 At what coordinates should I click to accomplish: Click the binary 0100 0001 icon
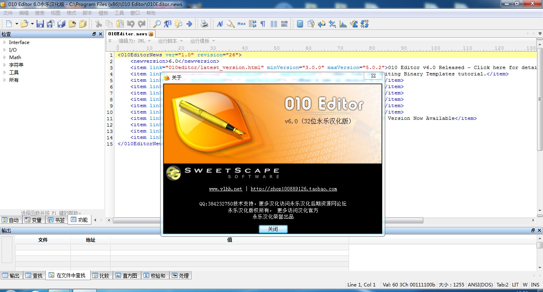[284, 24]
